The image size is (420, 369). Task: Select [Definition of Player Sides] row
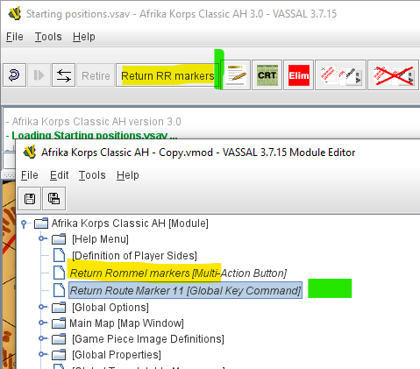(x=134, y=256)
